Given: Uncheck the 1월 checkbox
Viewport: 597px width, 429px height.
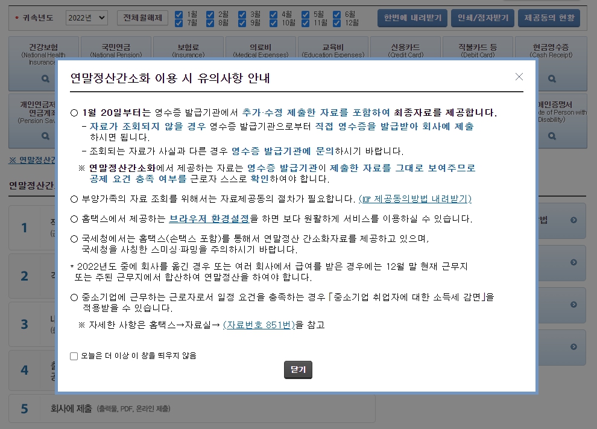Looking at the screenshot, I should tap(178, 14).
